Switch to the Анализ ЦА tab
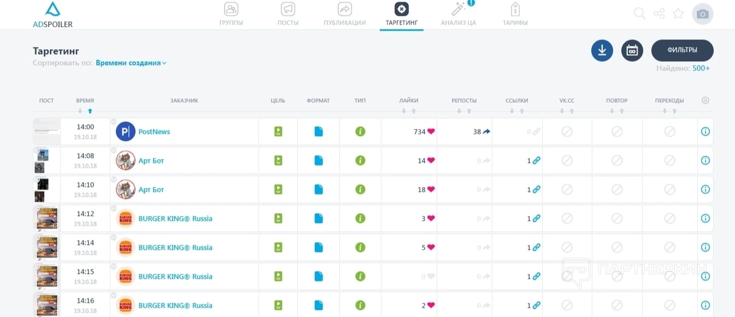The width and height of the screenshot is (735, 317). (x=458, y=15)
